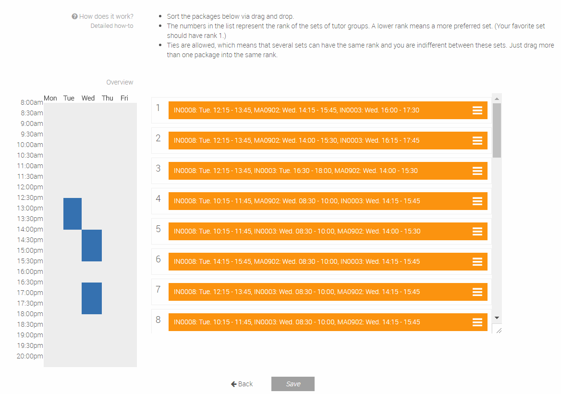This screenshot has width=561, height=394.
Task: Click the list scrollbar up arrow
Action: 497,99
